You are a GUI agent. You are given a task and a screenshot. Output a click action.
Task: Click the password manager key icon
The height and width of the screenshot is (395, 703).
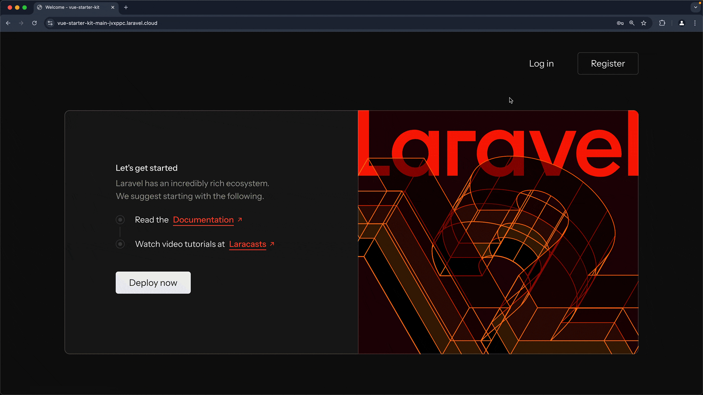(x=620, y=23)
